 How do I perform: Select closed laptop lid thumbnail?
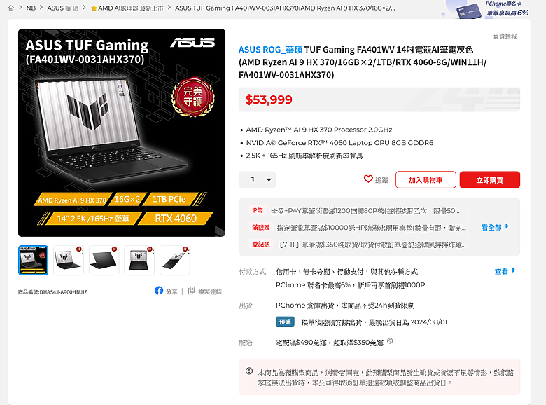[x=104, y=261]
